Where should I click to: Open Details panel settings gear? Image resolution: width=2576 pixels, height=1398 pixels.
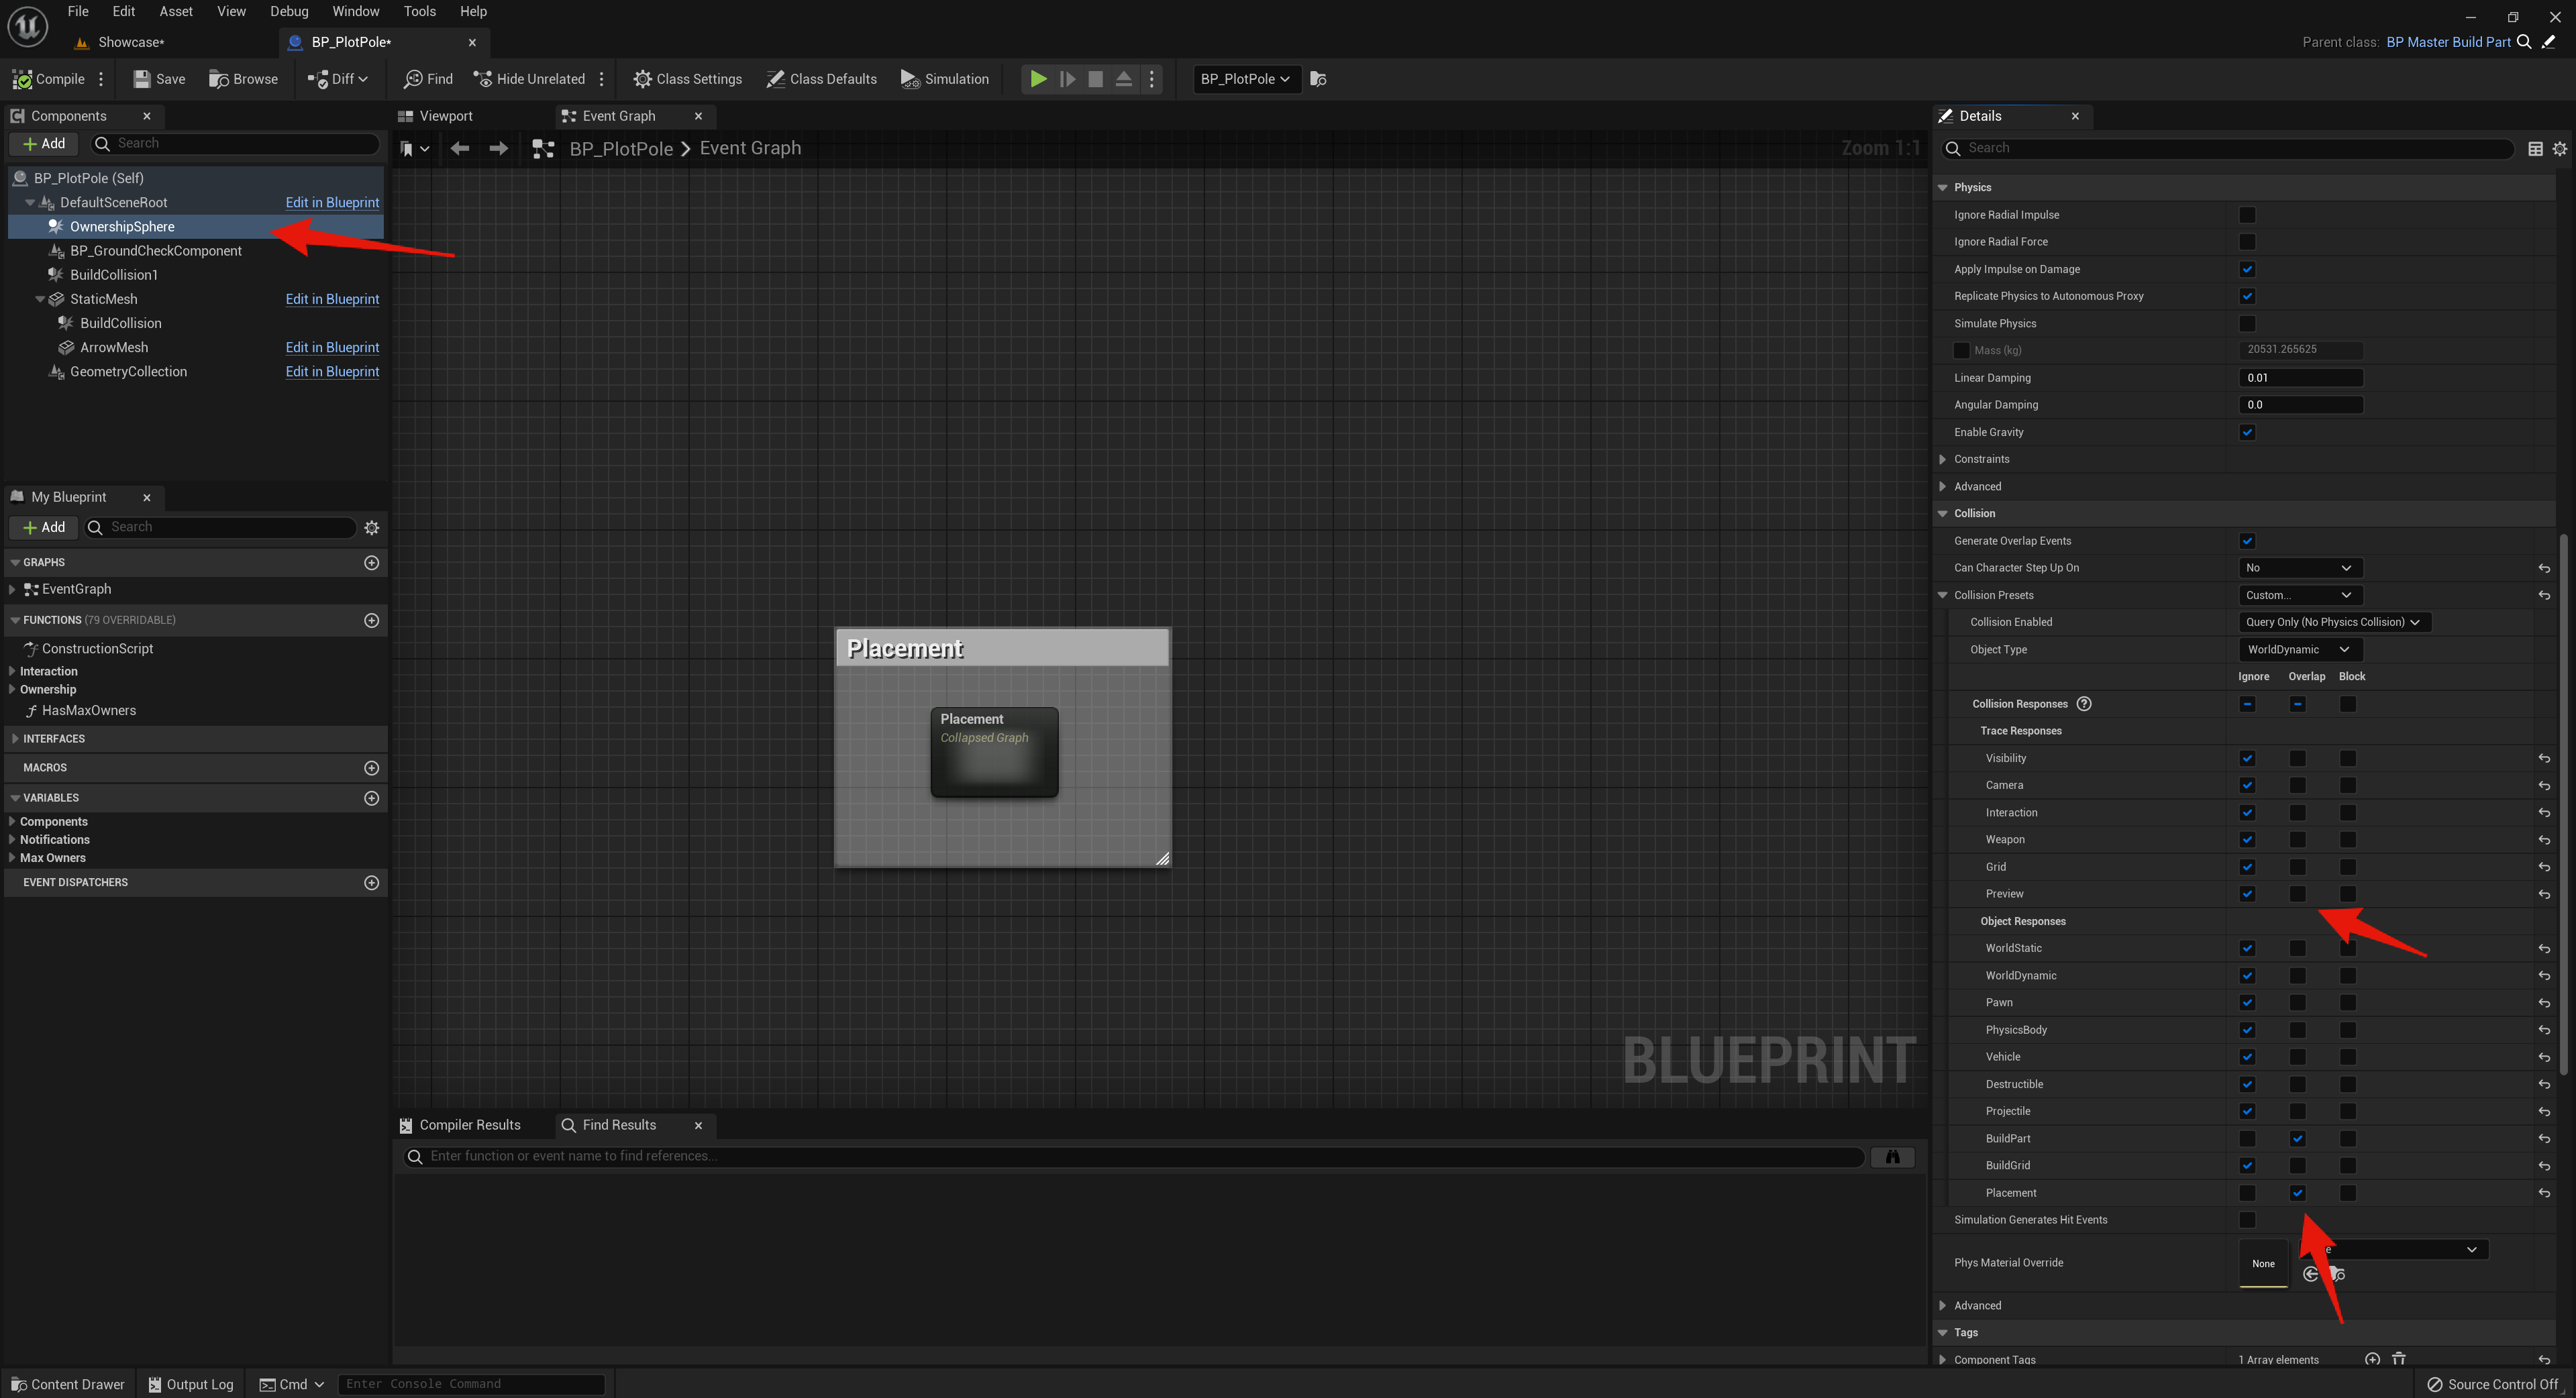coord(2559,148)
